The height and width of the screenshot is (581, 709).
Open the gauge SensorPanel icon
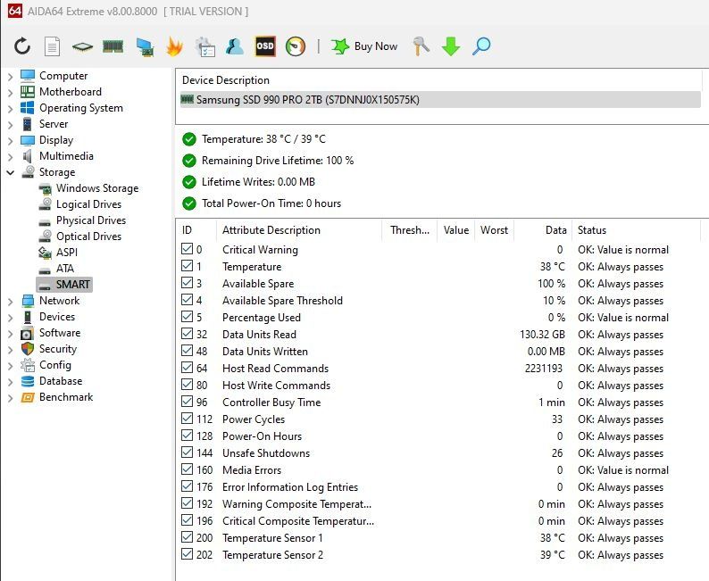point(296,46)
